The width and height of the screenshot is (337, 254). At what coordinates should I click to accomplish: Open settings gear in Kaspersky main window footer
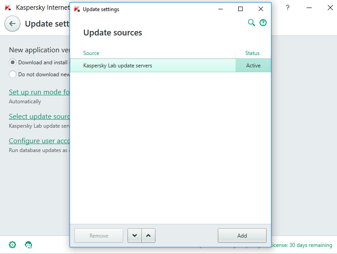(12, 245)
